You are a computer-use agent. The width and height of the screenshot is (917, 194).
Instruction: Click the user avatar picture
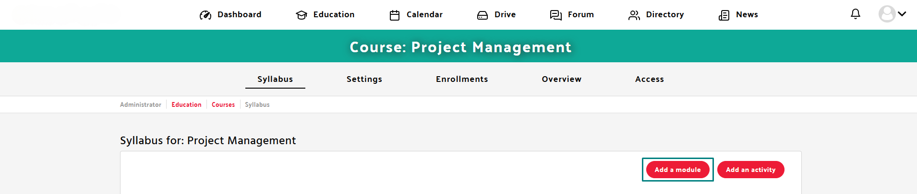[887, 14]
